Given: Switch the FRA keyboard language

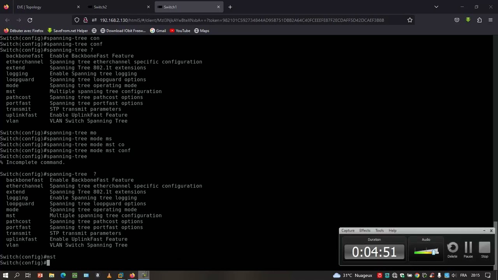Looking at the screenshot, I should coord(463,275).
